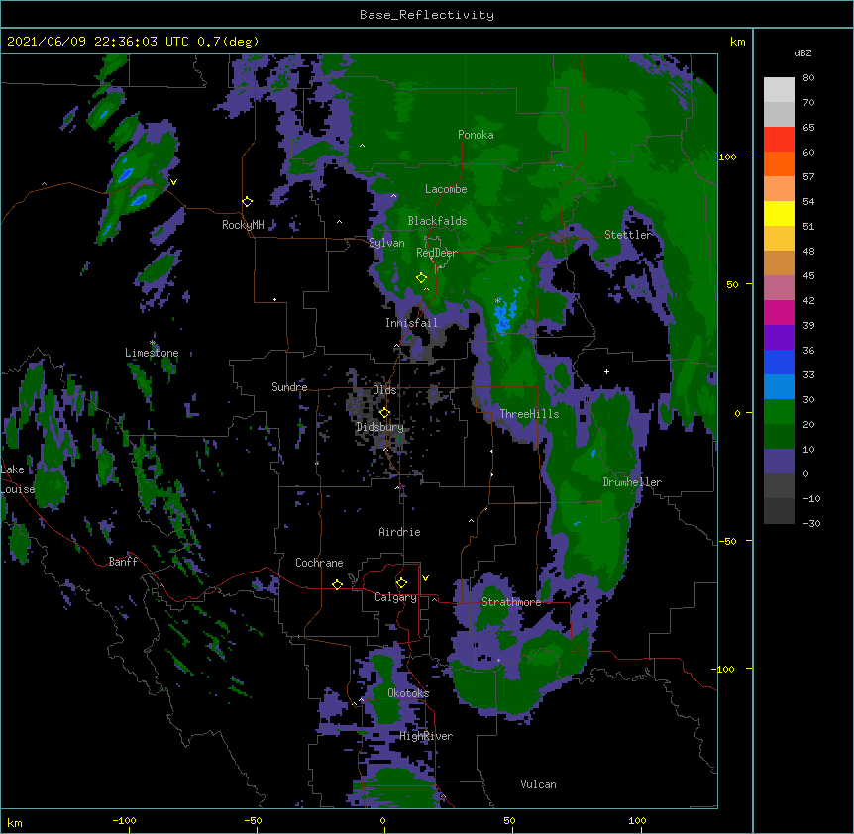Viewport: 854px width, 834px height.
Task: Click the Airdrie label
Action: [x=400, y=532]
